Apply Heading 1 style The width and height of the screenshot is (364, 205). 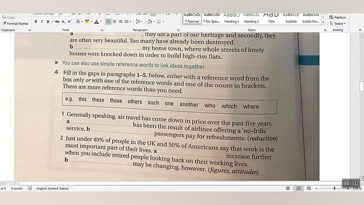pyautogui.click(x=231, y=18)
